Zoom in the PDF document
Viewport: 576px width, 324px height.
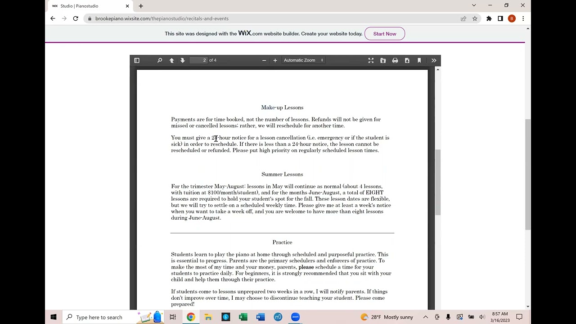(275, 60)
